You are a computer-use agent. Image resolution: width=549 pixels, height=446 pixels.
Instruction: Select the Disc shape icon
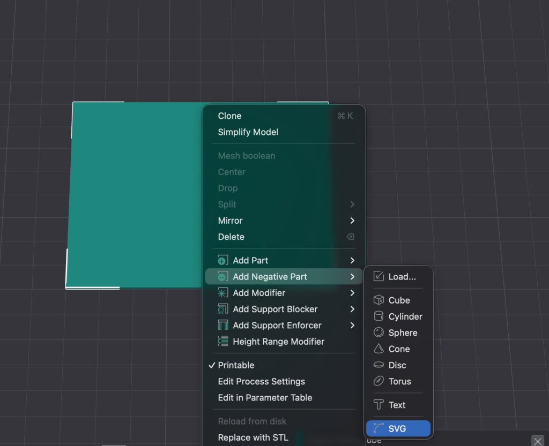(x=379, y=365)
